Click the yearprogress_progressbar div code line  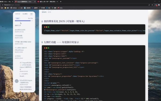pos(74,76)
